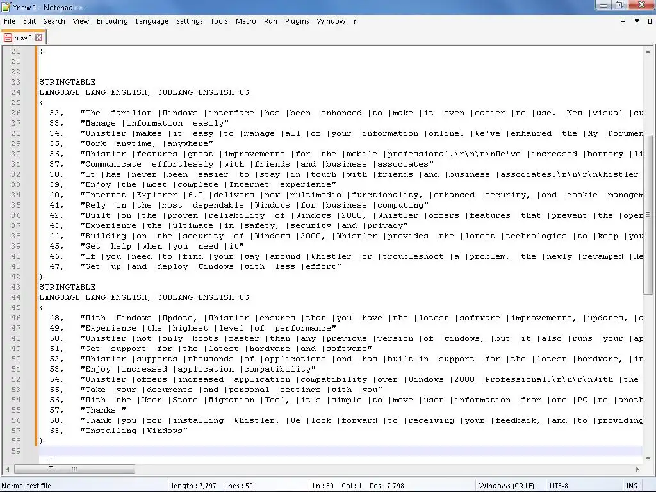Open the Search menu
This screenshot has width=656, height=492.
coord(54,21)
